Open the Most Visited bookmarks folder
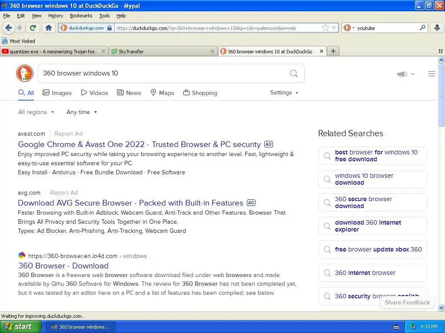Viewport: 445px width, 333px height. 19,41
